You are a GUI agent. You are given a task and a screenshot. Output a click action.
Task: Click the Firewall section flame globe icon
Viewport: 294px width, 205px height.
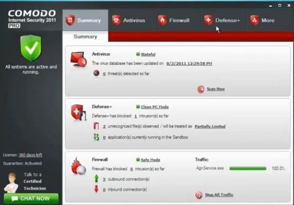(78, 167)
